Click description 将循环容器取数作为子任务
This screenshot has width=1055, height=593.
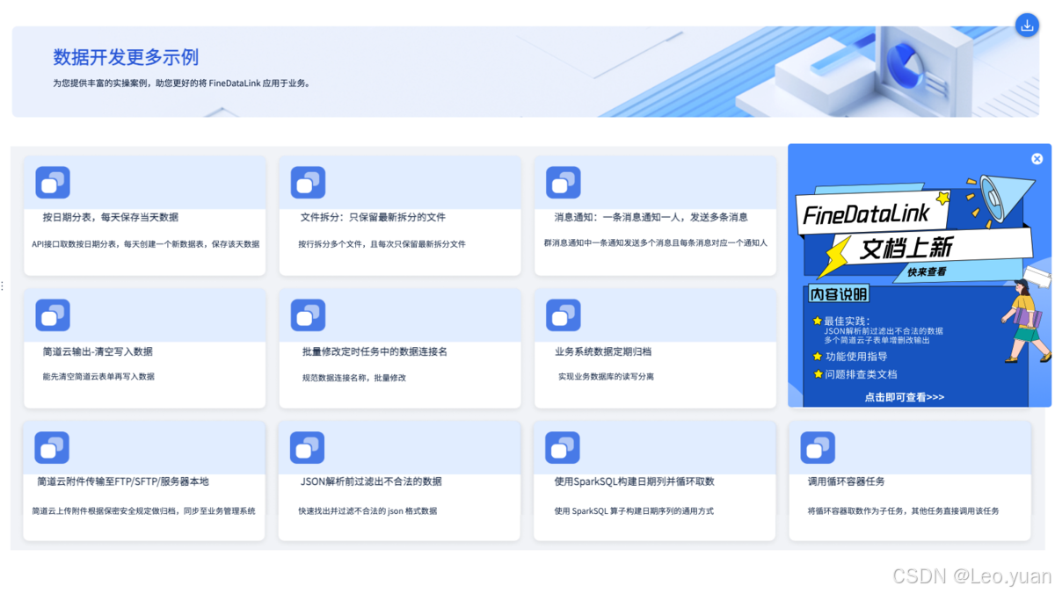(x=903, y=510)
